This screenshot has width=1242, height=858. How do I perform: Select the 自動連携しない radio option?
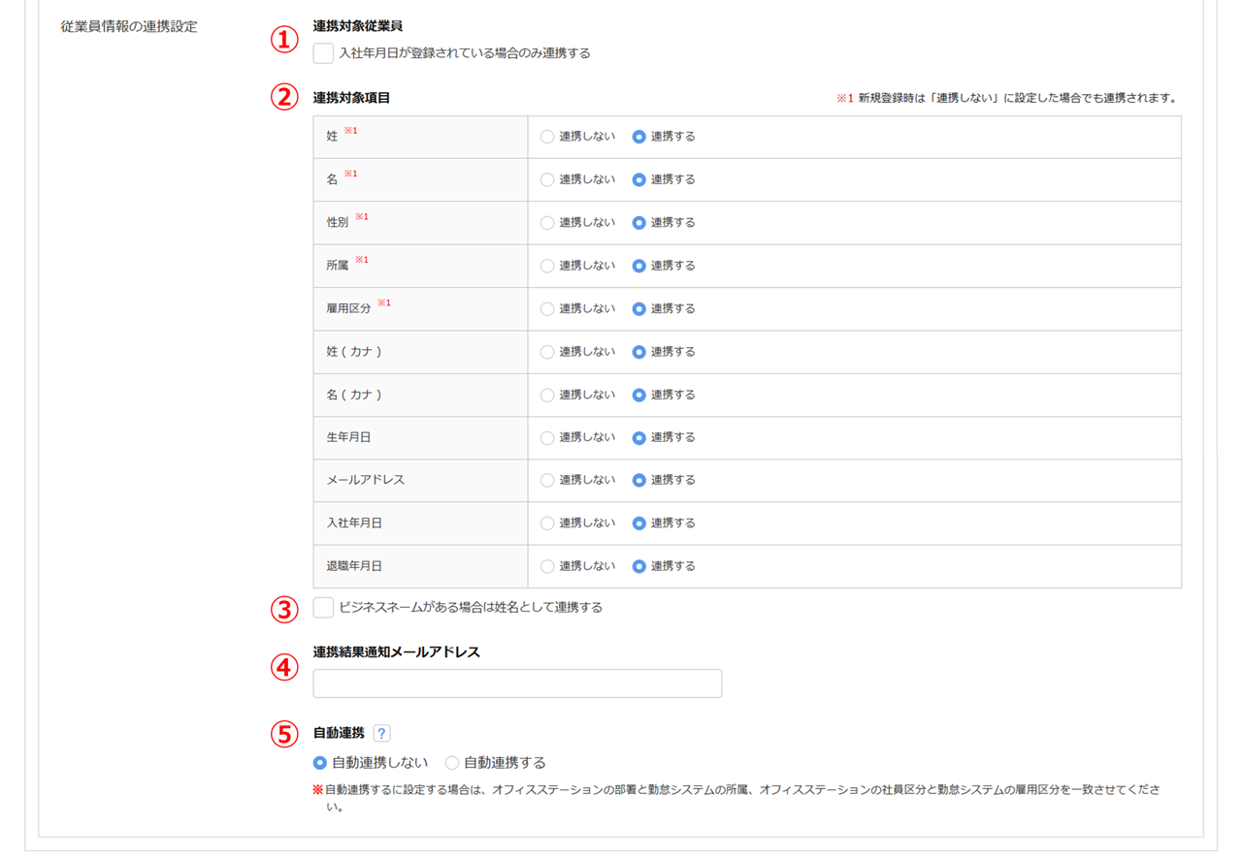[320, 763]
